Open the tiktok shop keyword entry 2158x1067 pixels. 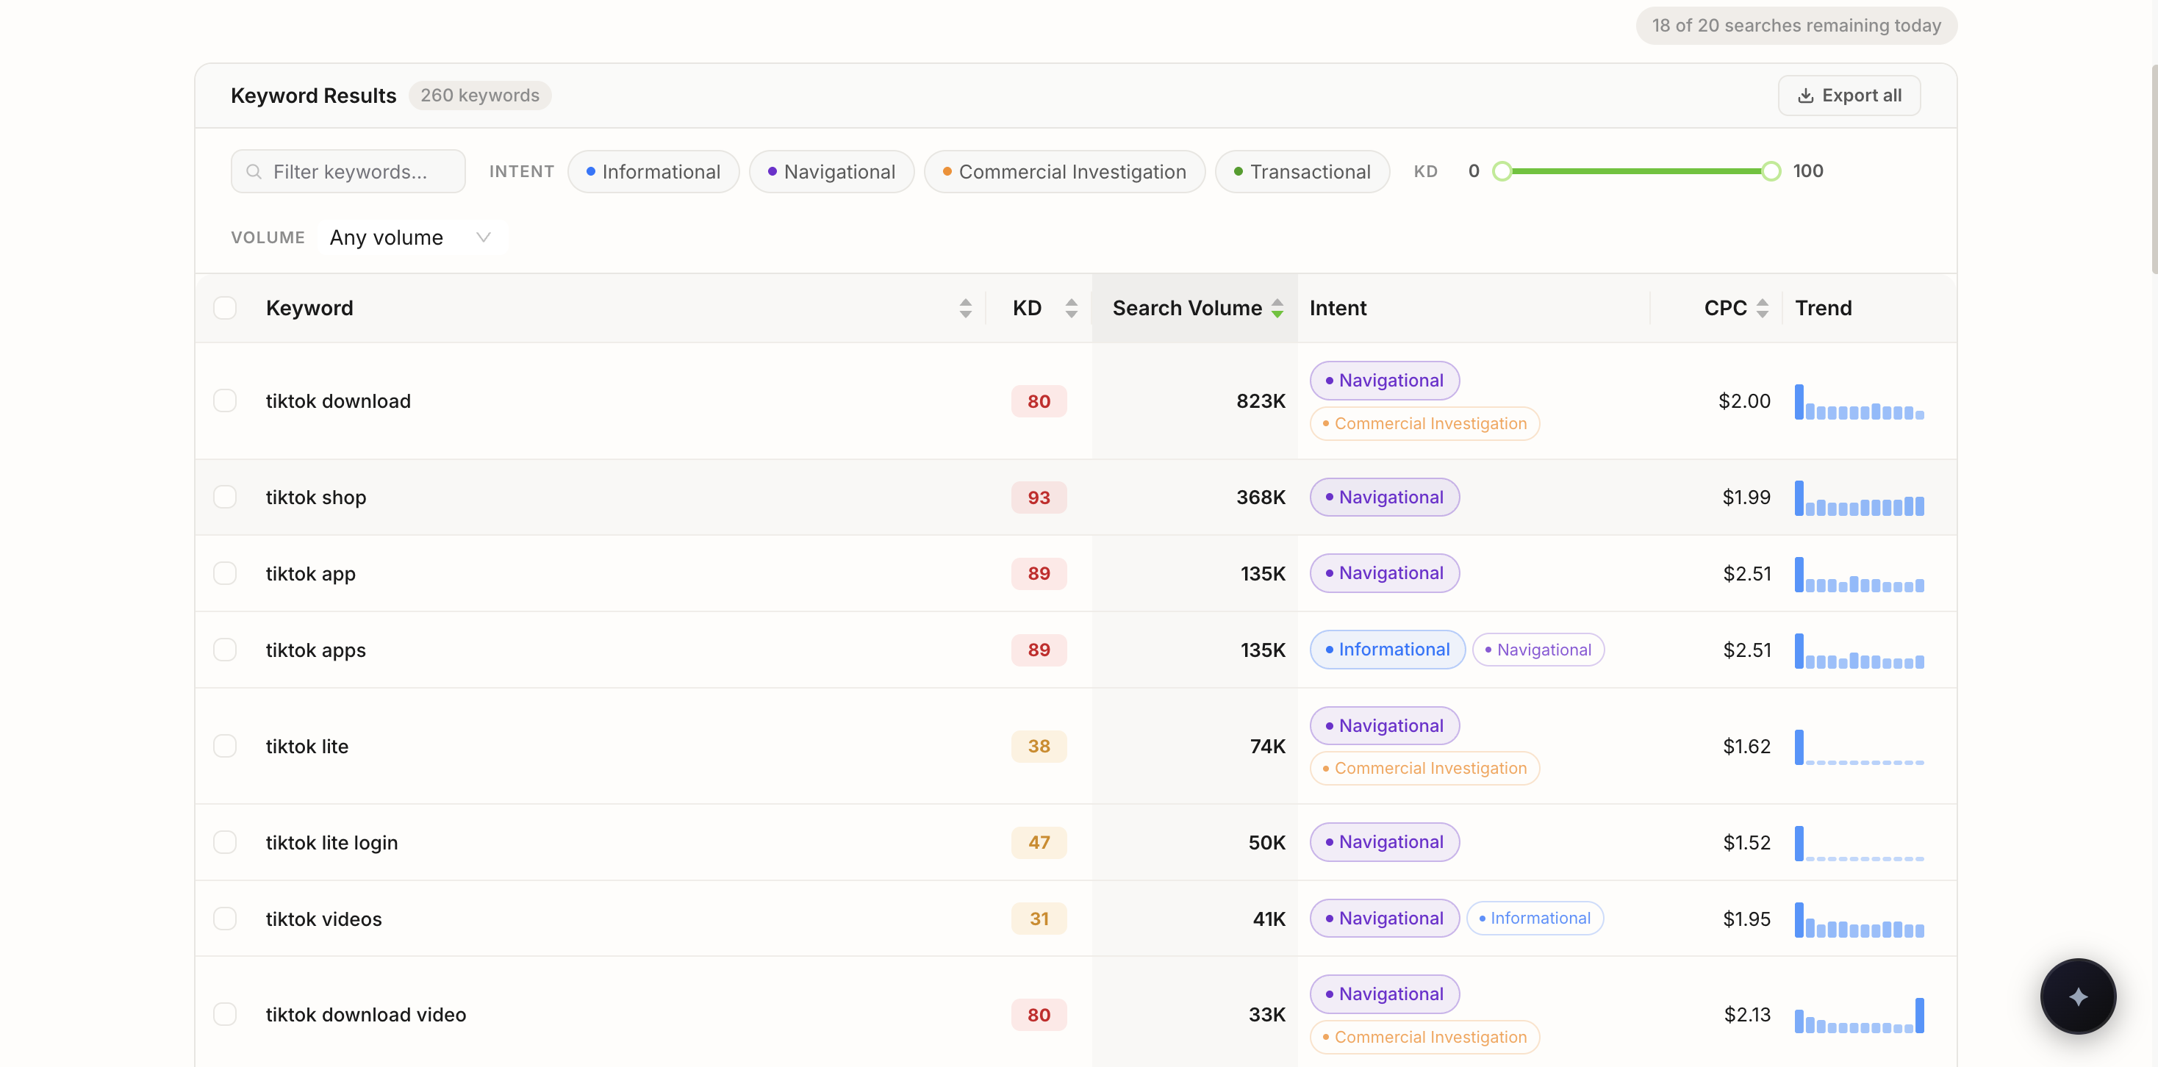316,497
